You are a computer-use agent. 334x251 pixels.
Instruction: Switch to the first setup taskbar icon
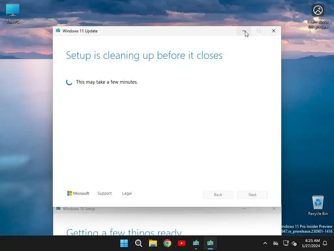click(x=196, y=243)
